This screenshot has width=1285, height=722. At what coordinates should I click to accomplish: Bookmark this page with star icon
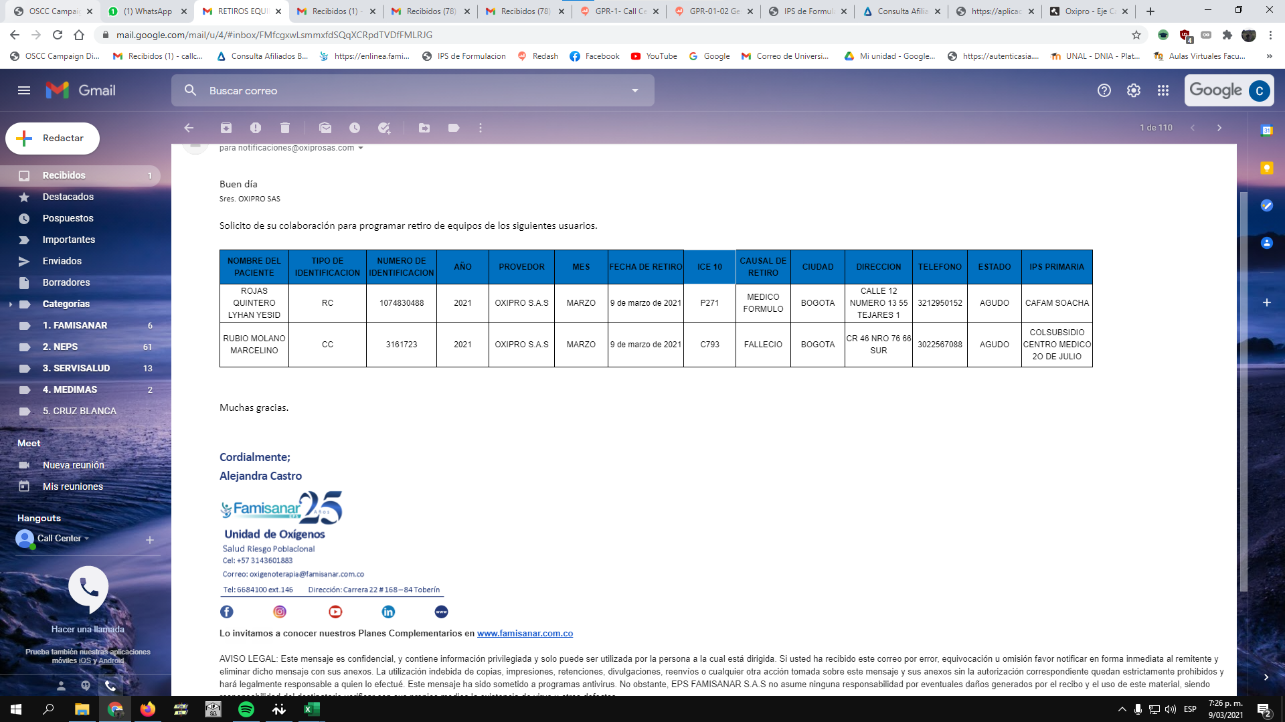[x=1136, y=35]
